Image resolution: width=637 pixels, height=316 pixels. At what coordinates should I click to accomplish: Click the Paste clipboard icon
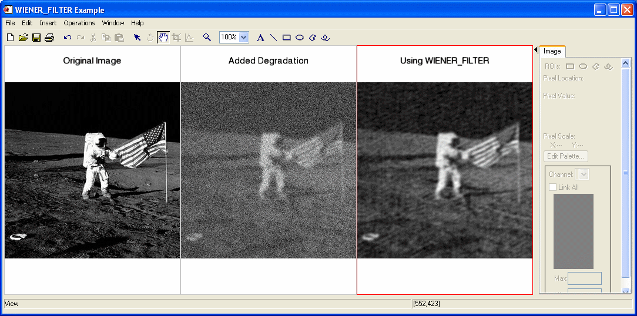pyautogui.click(x=119, y=38)
